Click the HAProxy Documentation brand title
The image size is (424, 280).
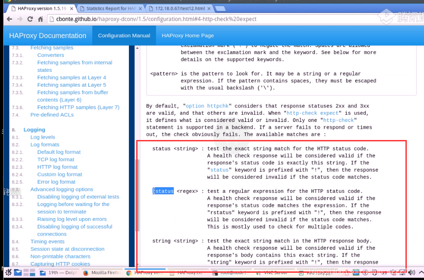tap(48, 36)
